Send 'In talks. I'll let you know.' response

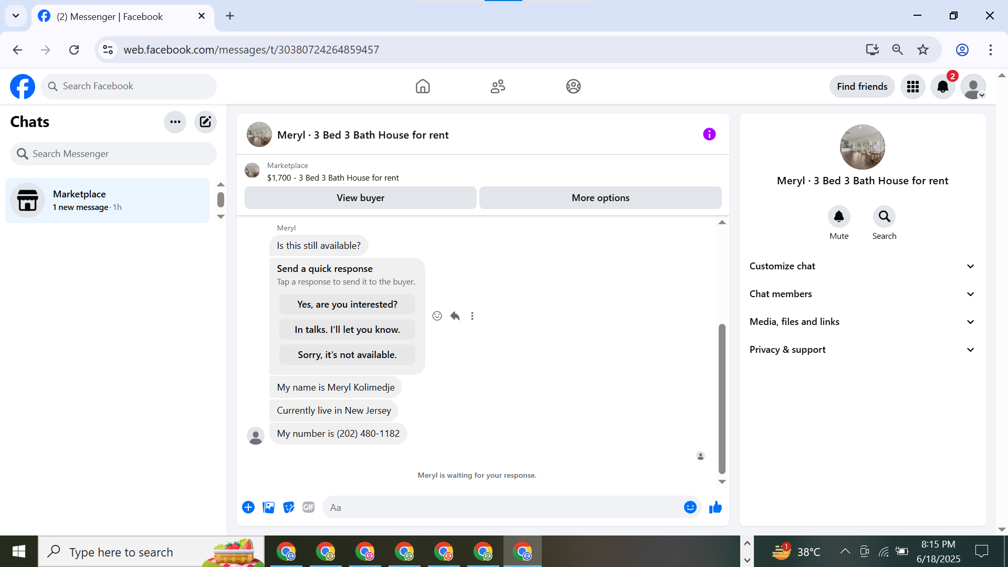(347, 330)
